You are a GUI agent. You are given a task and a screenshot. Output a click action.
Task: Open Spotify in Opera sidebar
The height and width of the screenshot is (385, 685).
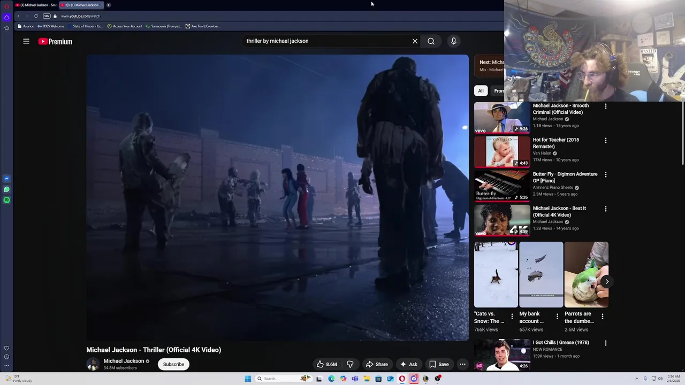(6, 200)
